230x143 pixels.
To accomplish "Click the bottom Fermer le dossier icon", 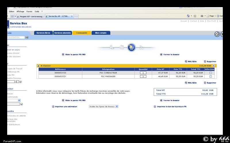I will click(x=161, y=100).
